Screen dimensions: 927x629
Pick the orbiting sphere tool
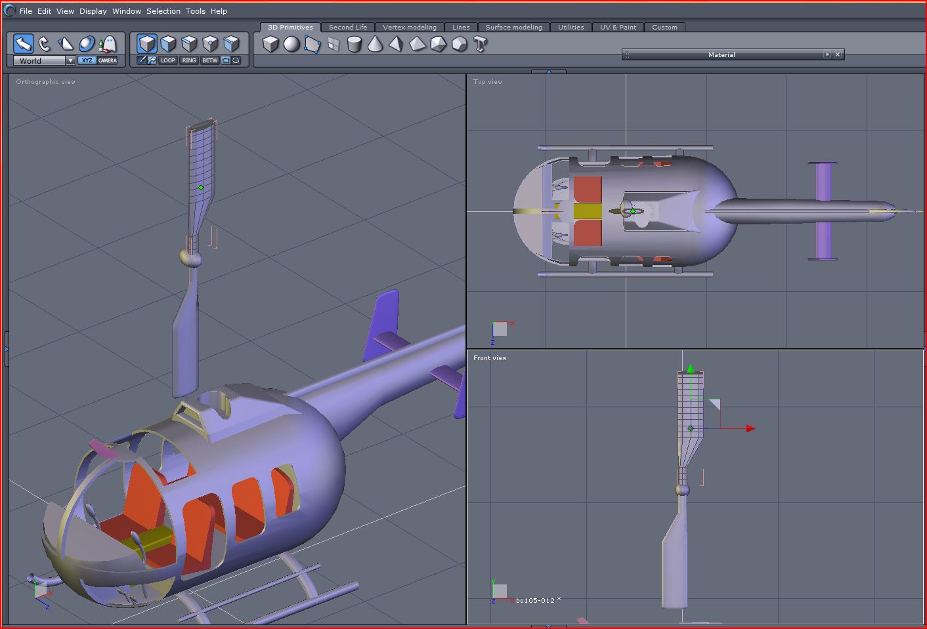87,44
